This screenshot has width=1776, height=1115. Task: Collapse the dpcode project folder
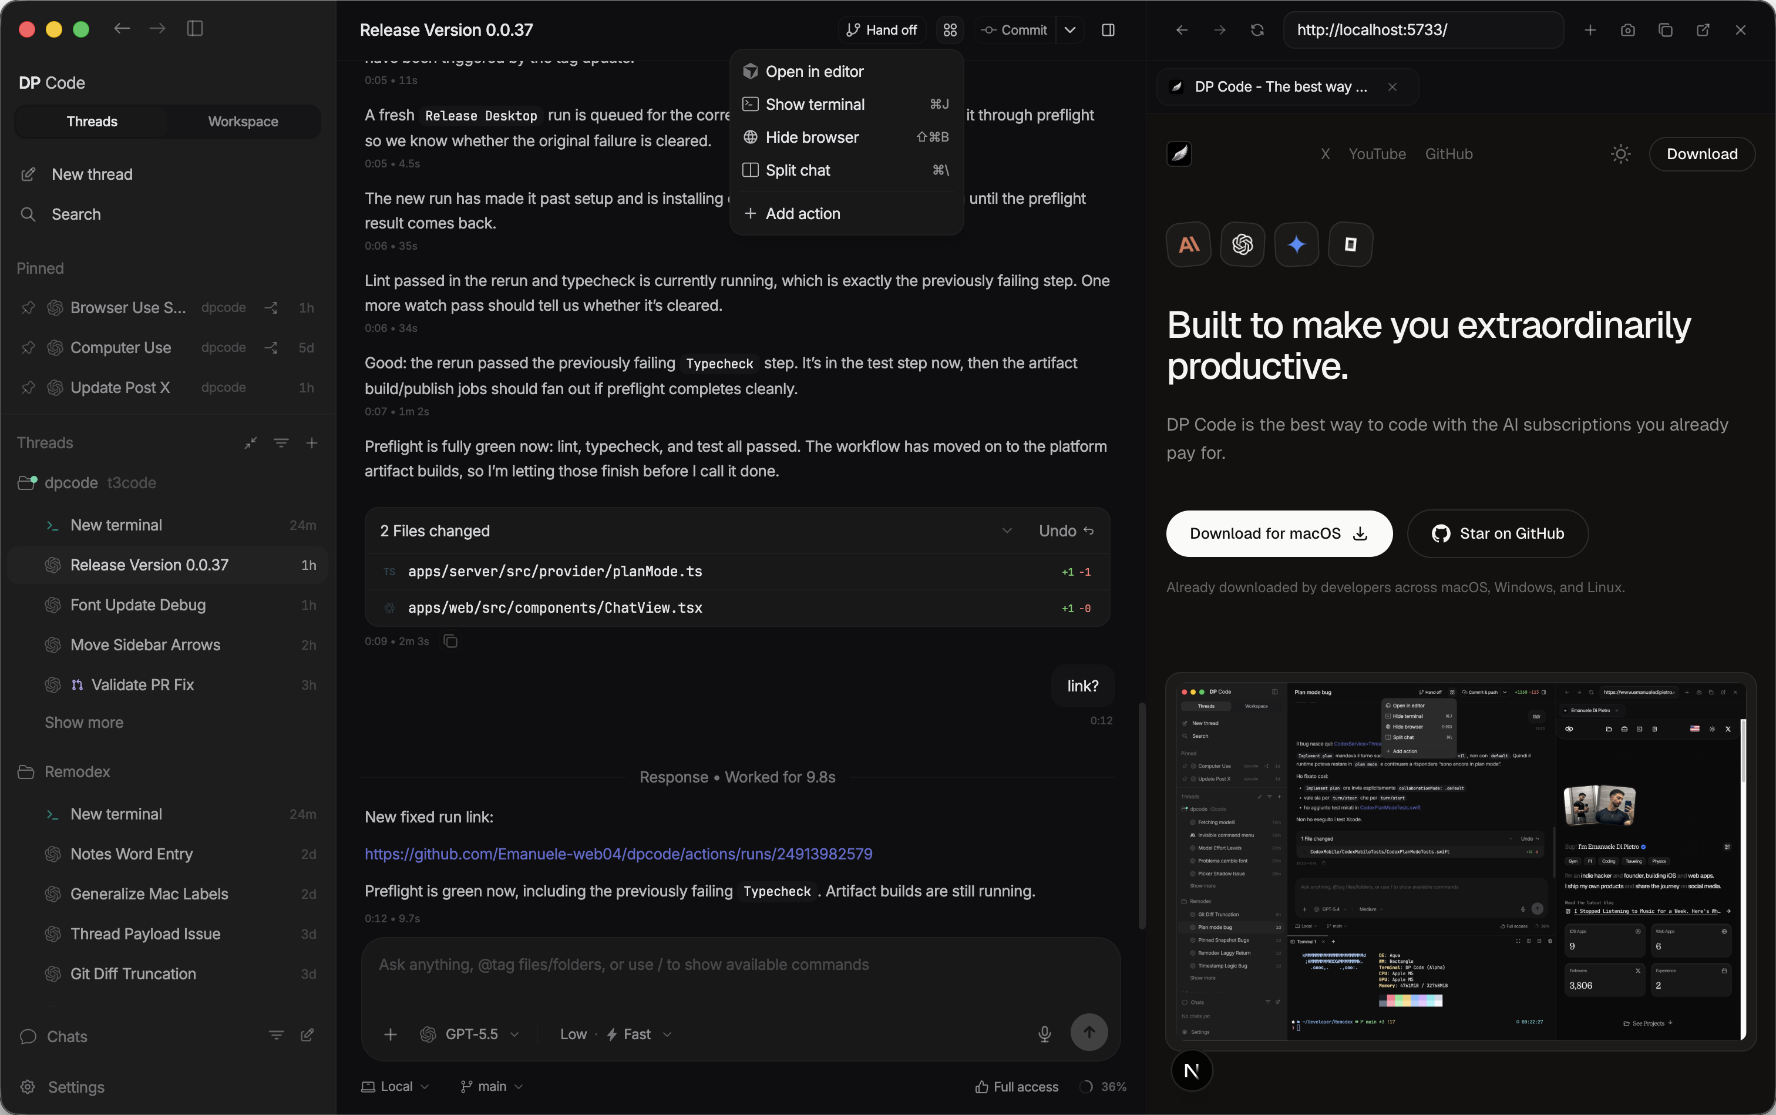(x=26, y=483)
